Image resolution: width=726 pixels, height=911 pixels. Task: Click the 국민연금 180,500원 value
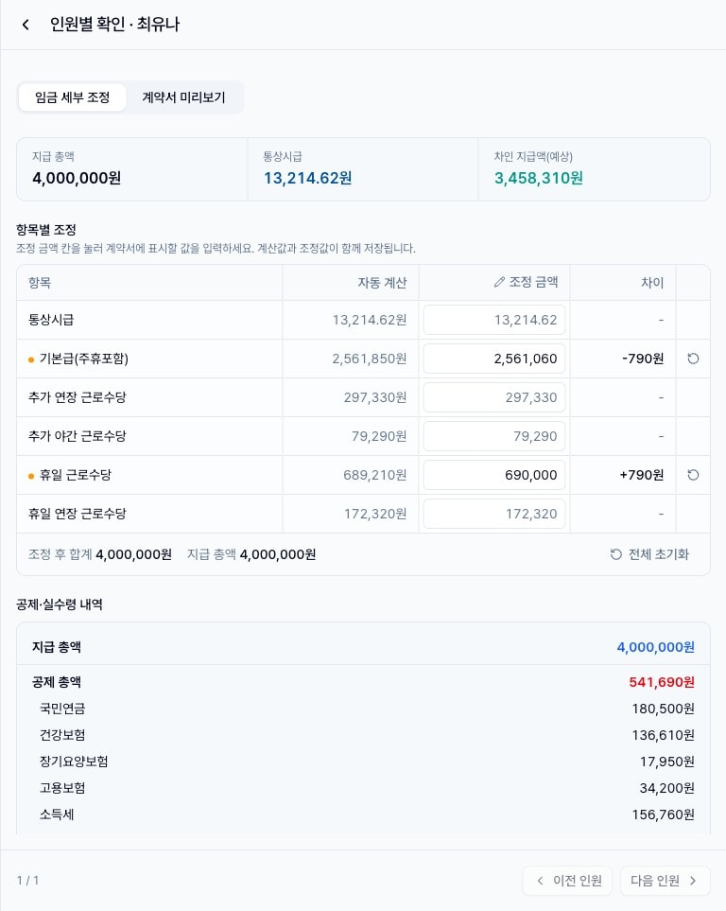pyautogui.click(x=664, y=709)
